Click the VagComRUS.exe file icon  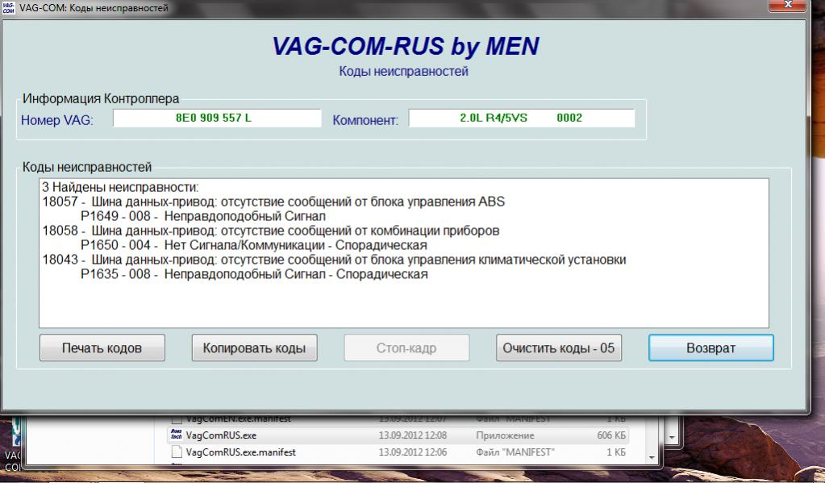coord(177,435)
